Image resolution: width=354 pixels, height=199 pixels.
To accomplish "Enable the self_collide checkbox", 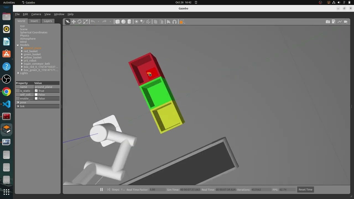I will pos(36,95).
